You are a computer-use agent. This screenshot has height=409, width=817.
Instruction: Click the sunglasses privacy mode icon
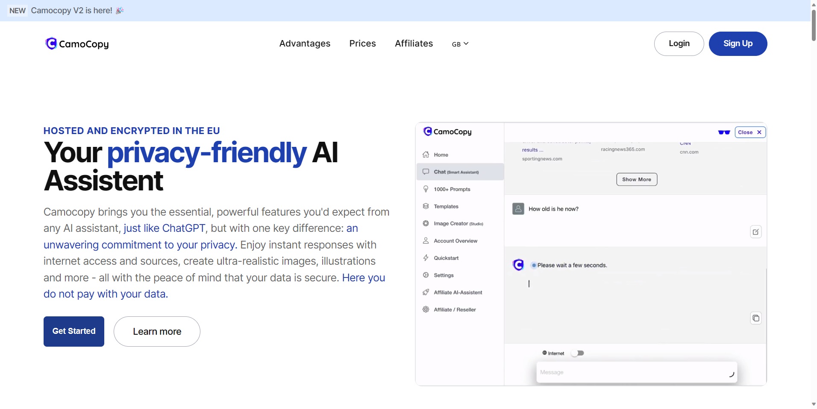click(724, 132)
